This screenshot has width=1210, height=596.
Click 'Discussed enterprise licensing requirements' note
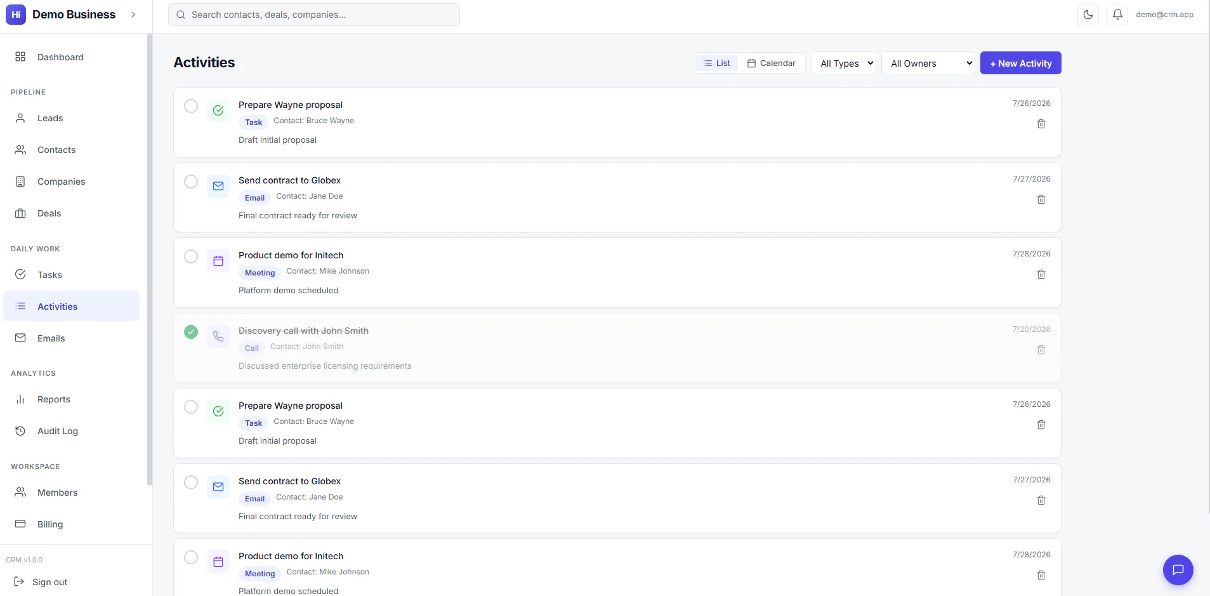(325, 366)
